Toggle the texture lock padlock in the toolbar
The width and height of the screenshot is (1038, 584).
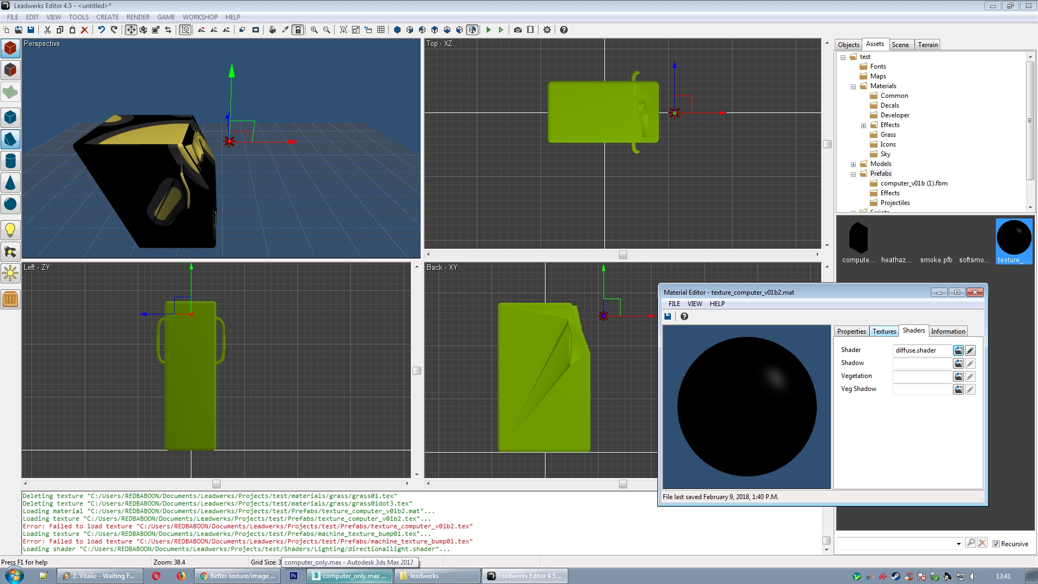pos(297,30)
